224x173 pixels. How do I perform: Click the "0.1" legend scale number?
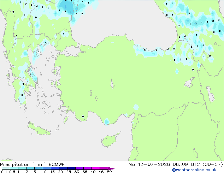[4, 172]
